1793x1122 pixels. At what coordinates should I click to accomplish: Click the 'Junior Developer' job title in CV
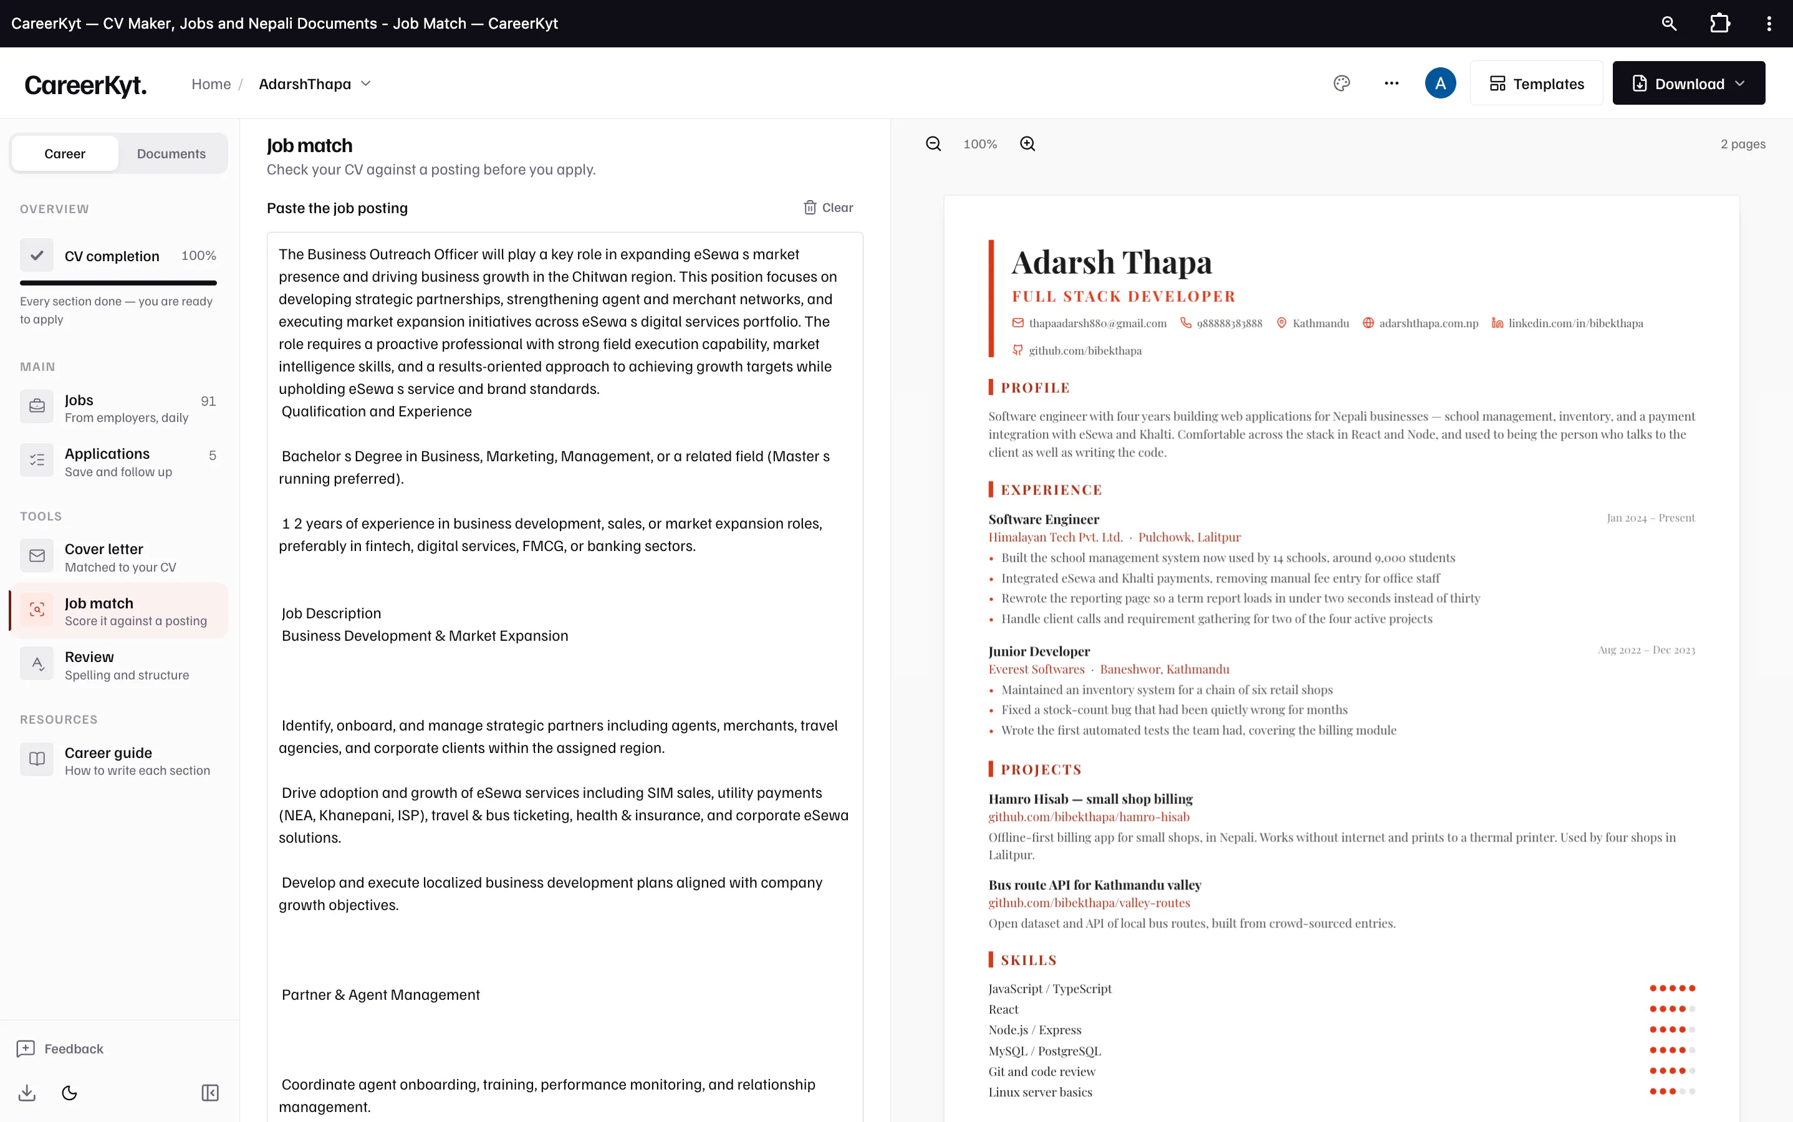coord(1039,651)
